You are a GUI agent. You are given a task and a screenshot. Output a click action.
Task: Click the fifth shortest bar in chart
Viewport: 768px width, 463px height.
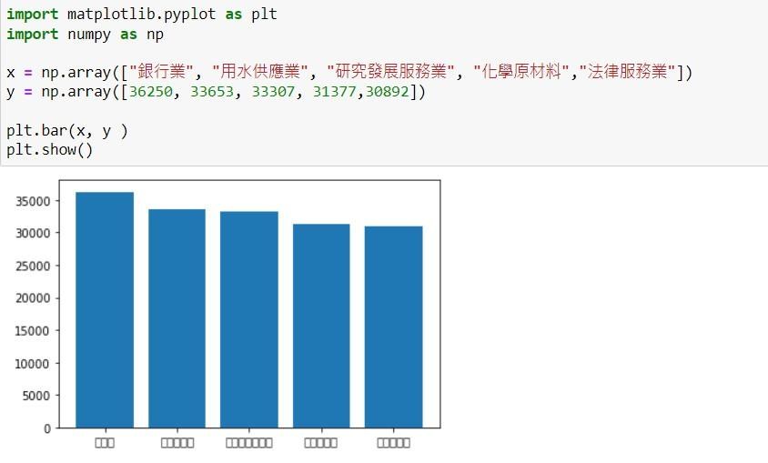(394, 327)
